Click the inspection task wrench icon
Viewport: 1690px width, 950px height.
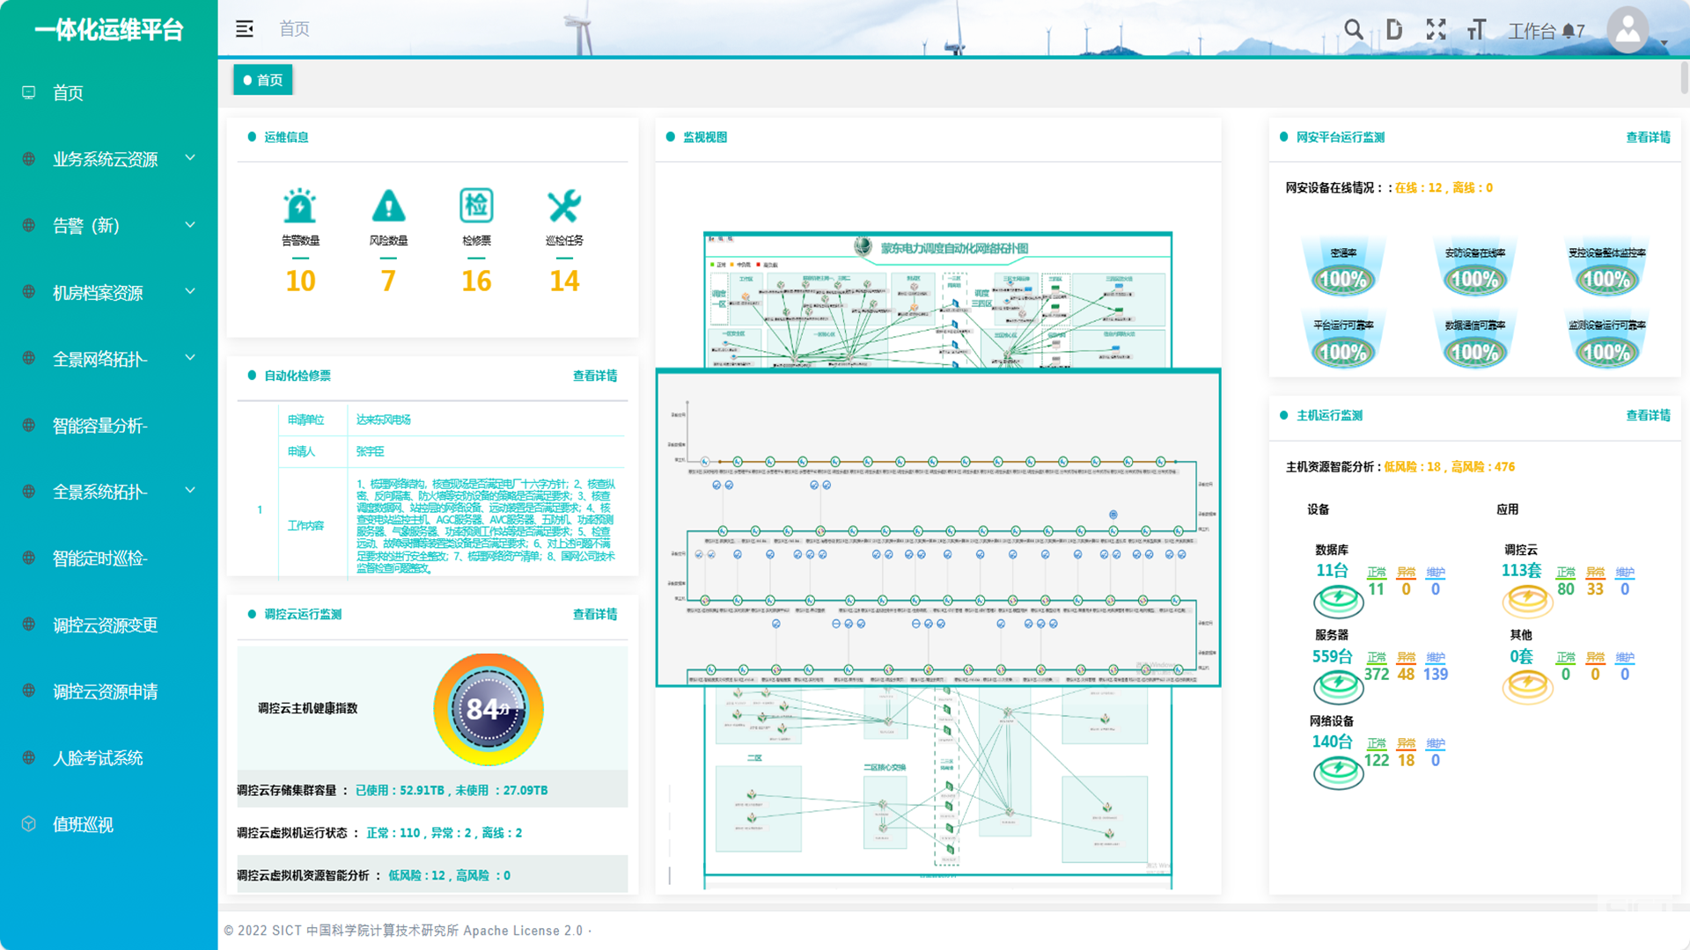[x=564, y=206]
